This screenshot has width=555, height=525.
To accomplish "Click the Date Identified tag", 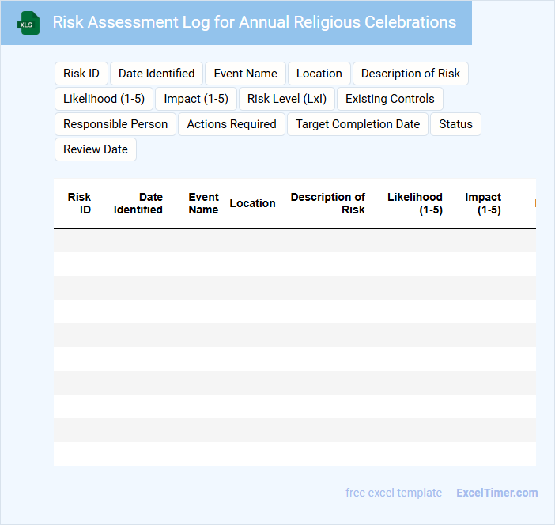I will (157, 74).
